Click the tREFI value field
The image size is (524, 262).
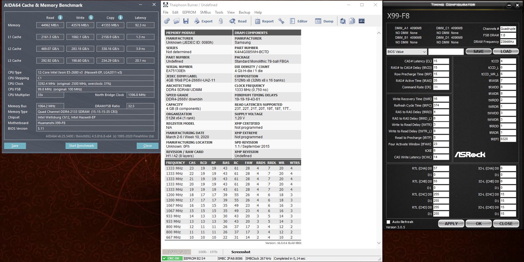[x=508, y=139]
